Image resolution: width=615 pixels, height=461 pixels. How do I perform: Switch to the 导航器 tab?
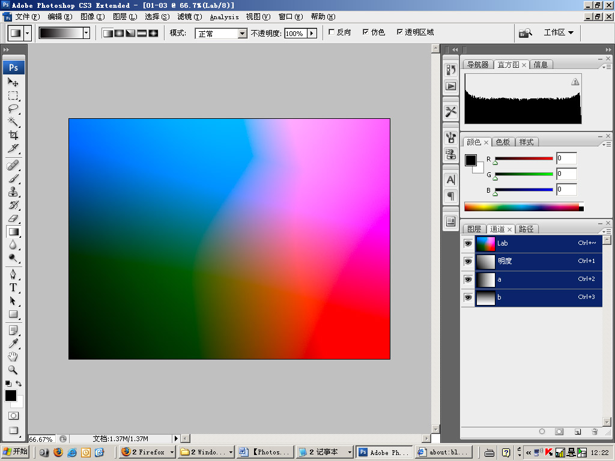point(477,65)
